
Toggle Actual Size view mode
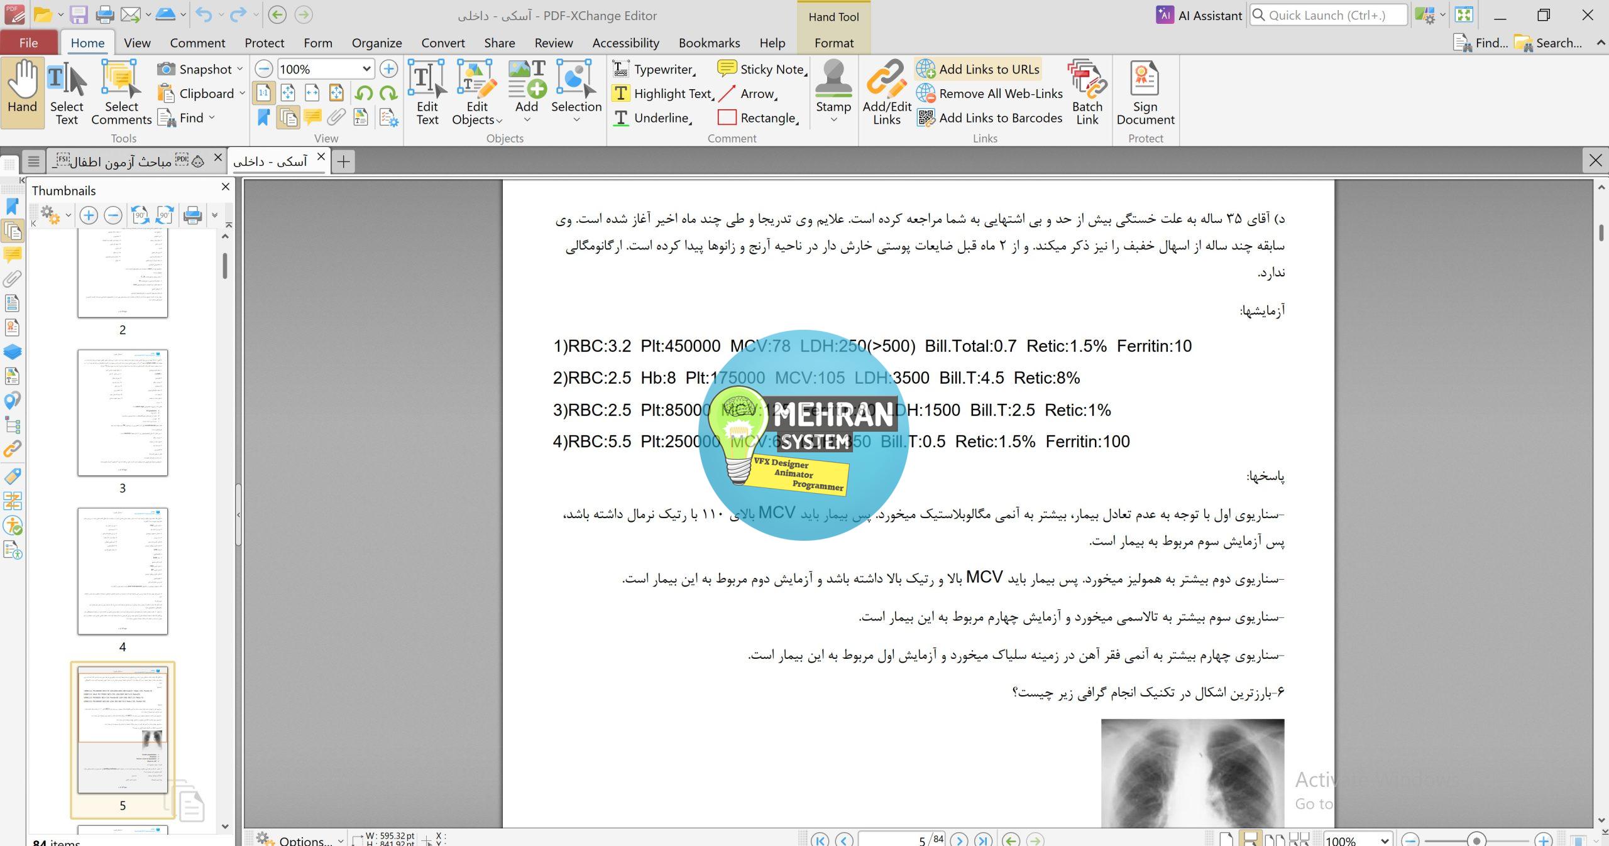[263, 94]
